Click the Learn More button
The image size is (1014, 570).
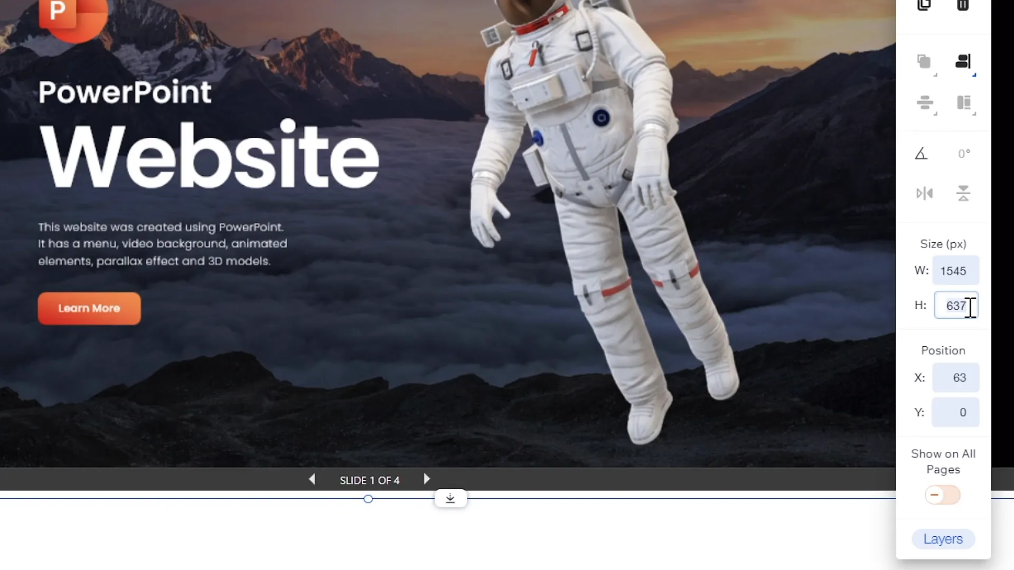[89, 308]
